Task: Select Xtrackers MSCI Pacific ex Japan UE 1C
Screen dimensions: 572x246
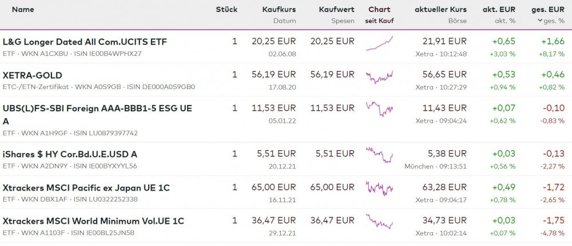Action: coord(86,188)
